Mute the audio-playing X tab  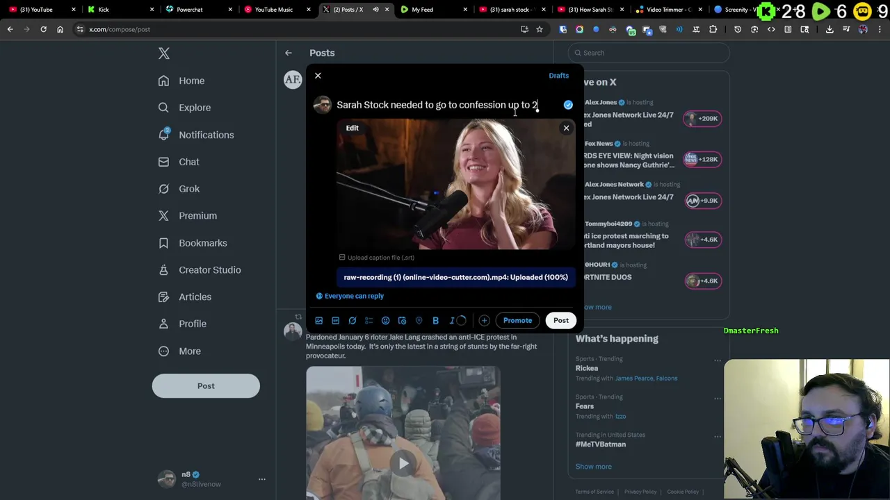coord(375,10)
